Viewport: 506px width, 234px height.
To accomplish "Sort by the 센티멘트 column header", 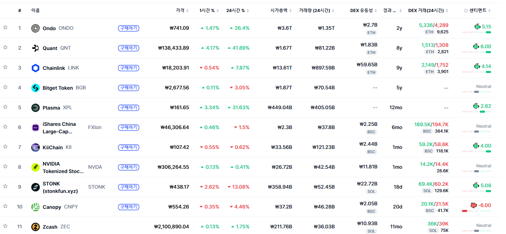I will coord(480,11).
